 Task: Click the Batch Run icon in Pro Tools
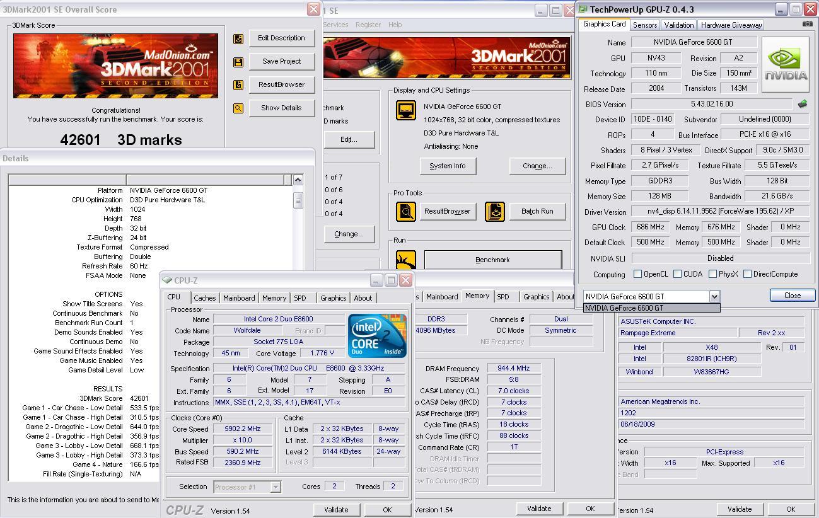point(495,212)
